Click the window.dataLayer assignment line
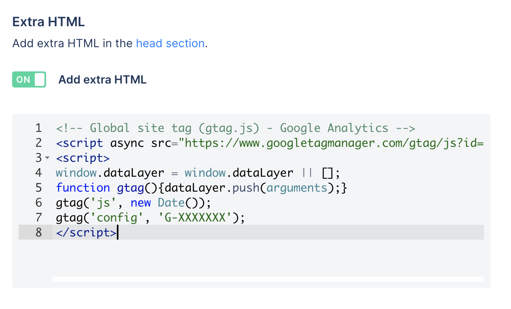511x309 pixels. pos(198,173)
